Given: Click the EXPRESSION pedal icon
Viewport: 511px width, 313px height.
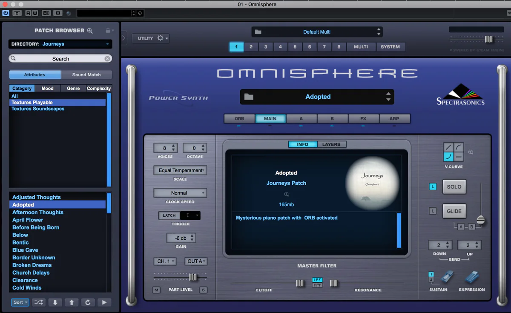Looking at the screenshot, I should (x=471, y=277).
